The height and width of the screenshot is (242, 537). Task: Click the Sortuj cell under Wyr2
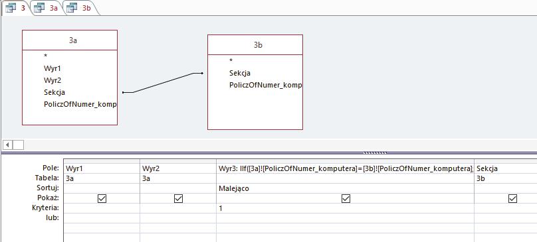(x=178, y=188)
